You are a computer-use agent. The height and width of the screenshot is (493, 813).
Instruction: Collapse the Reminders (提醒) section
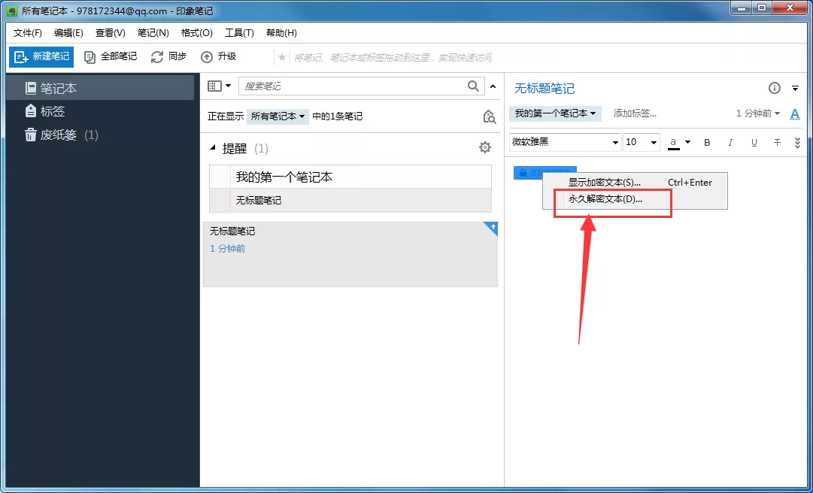click(212, 148)
